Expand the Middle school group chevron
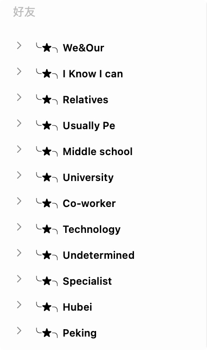This screenshot has width=207, height=350. click(19, 149)
